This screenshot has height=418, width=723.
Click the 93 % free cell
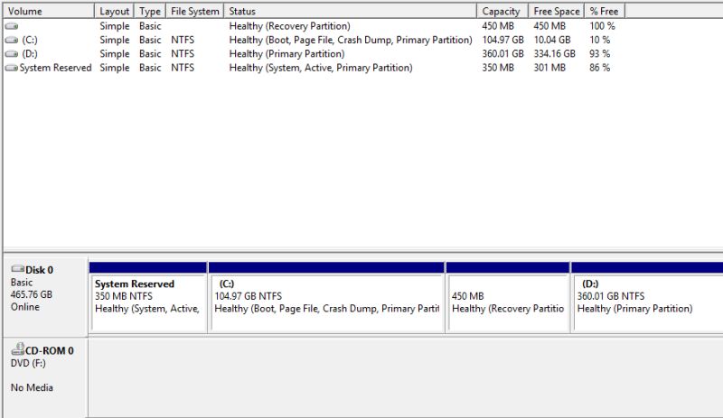(x=599, y=54)
